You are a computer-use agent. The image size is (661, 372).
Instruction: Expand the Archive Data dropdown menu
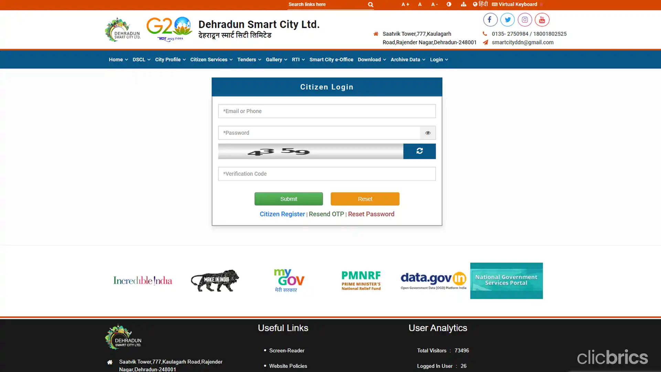click(x=408, y=60)
